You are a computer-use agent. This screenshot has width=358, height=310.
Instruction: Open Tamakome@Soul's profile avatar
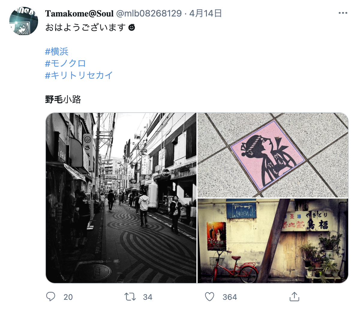tap(23, 21)
